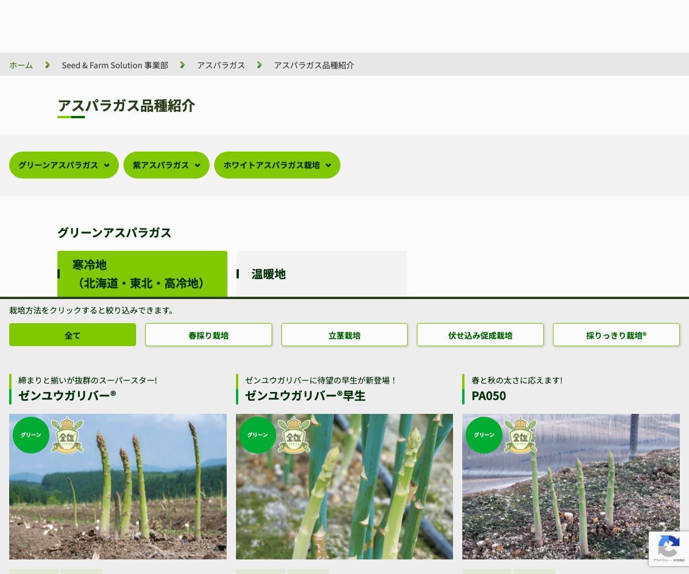
Task: Click the 全雄 crown emblem on PA050 photo
Action: [x=520, y=435]
